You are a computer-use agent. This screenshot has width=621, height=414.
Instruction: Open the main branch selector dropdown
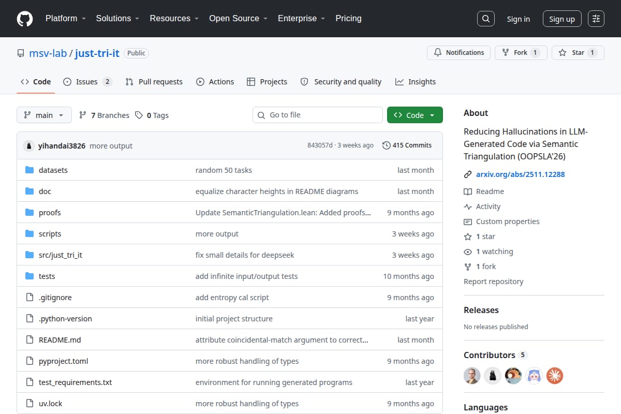click(44, 115)
